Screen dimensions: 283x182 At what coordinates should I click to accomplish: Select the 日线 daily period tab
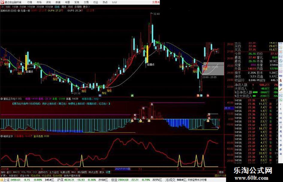57,7
